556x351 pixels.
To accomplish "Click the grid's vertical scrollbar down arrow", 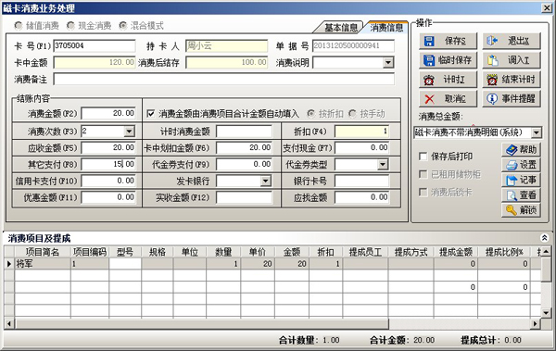I will pyautogui.click(x=546, y=313).
